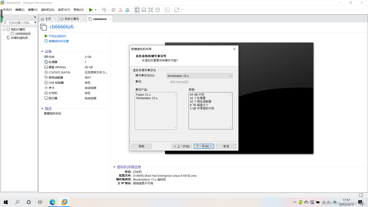Open the Windows Start menu

pos(6,202)
